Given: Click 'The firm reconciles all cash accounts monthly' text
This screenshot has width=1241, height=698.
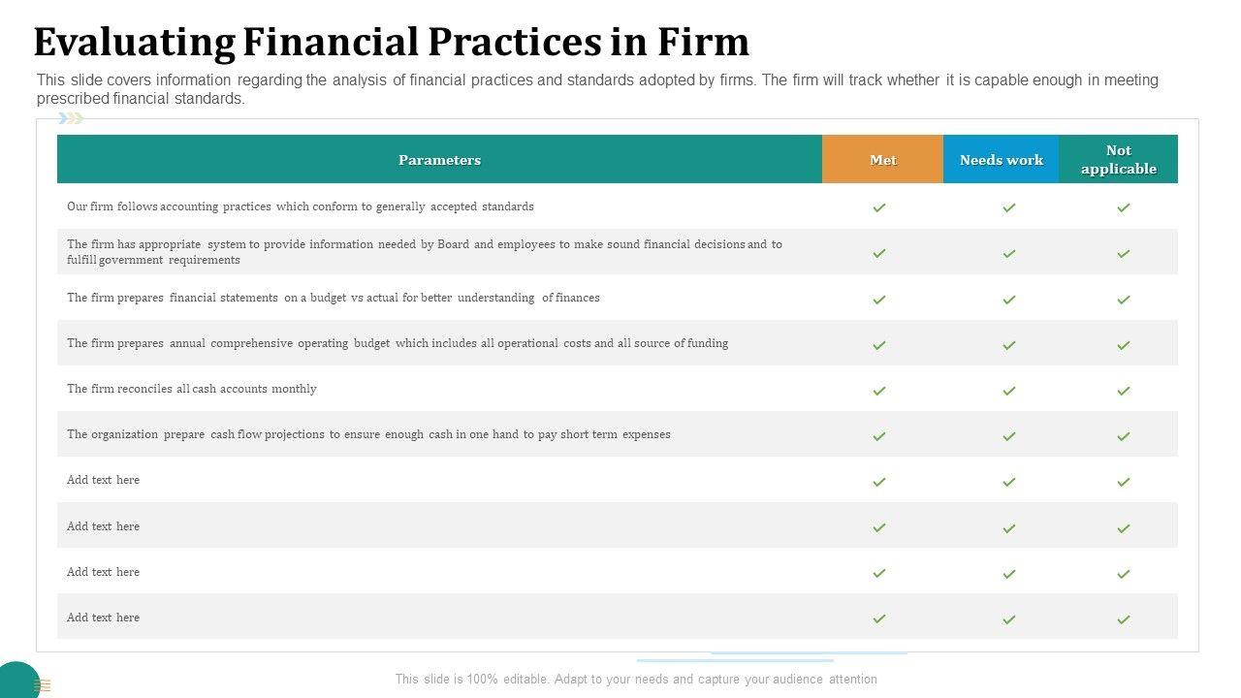Looking at the screenshot, I should (192, 389).
